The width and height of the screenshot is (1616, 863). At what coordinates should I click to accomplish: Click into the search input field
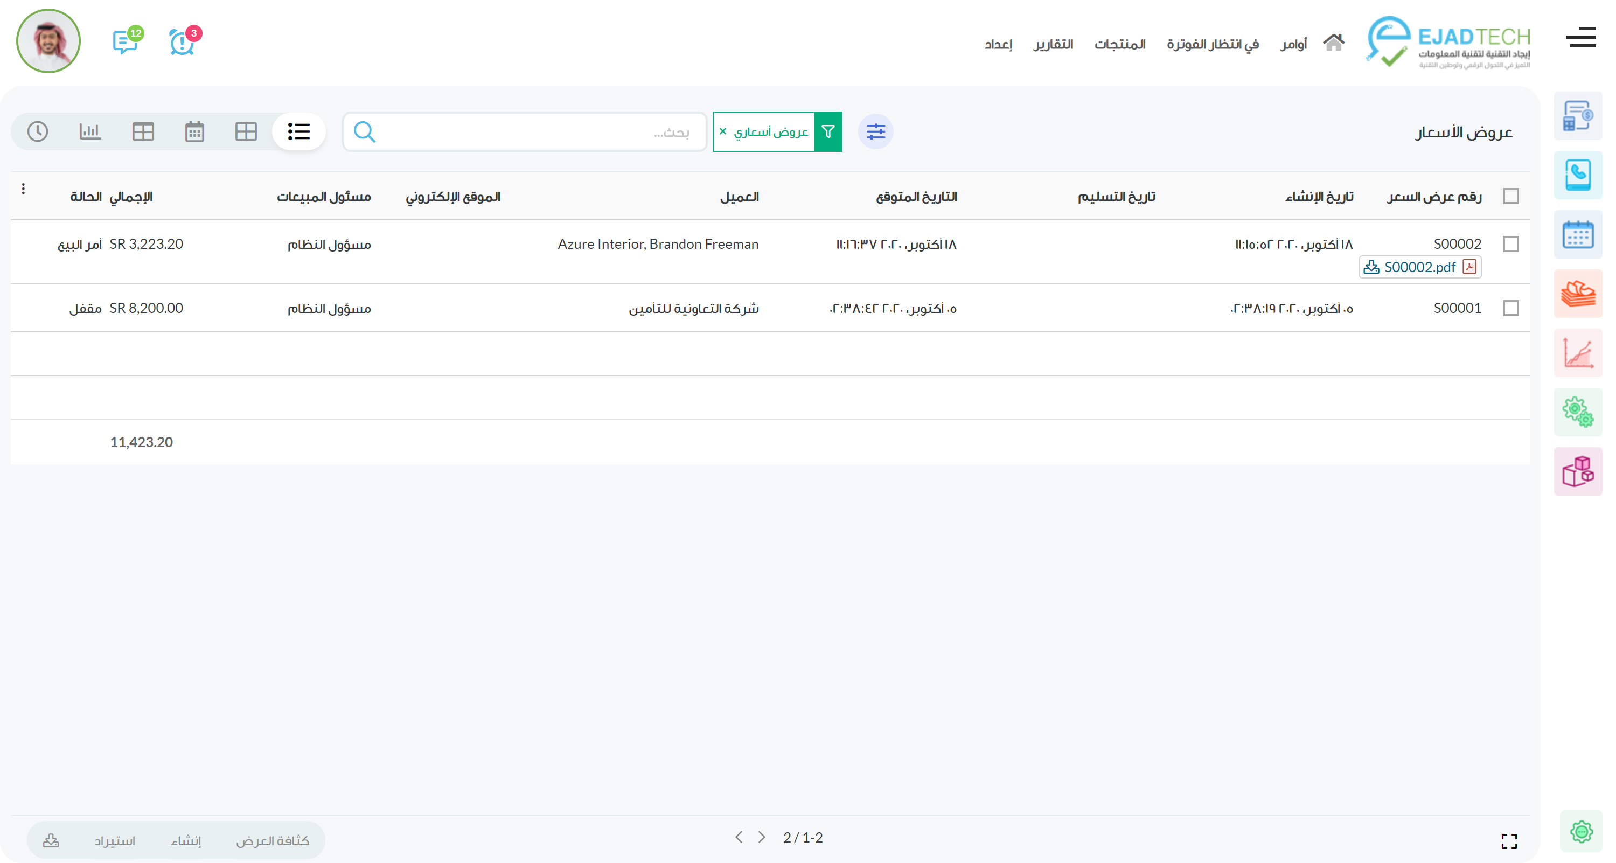(533, 131)
